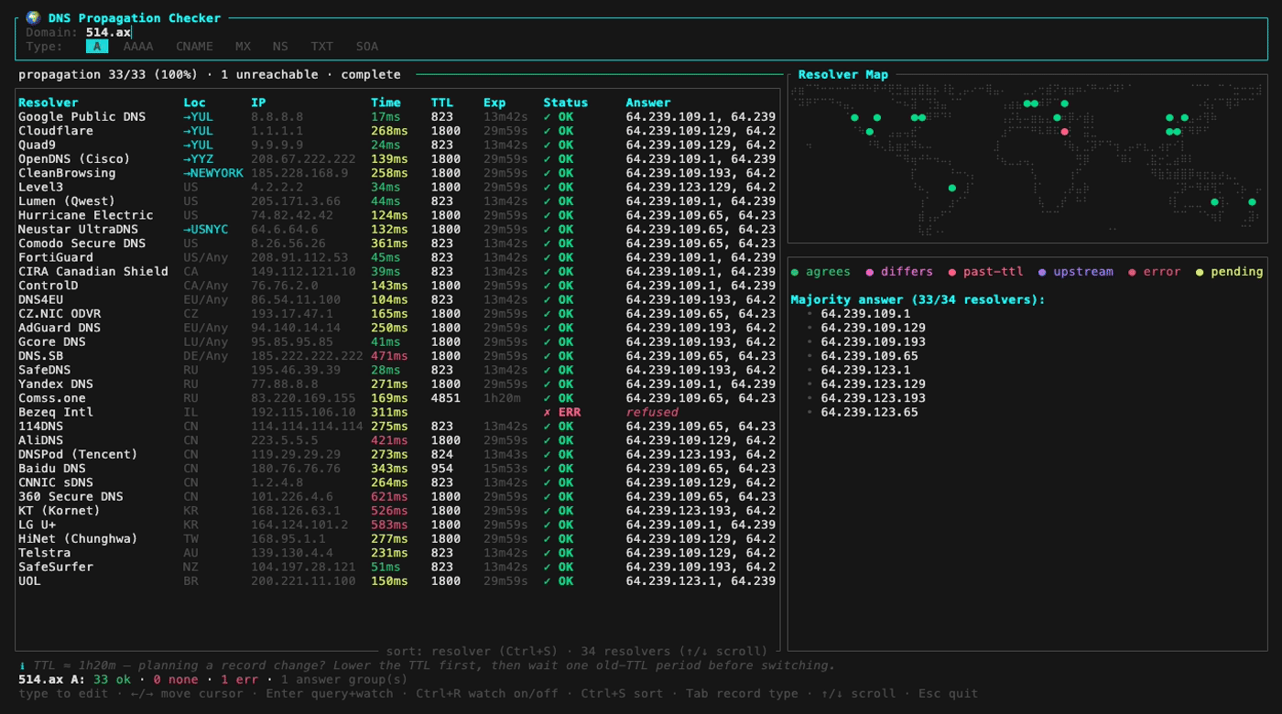Click the '1 err' summary count

(x=239, y=680)
